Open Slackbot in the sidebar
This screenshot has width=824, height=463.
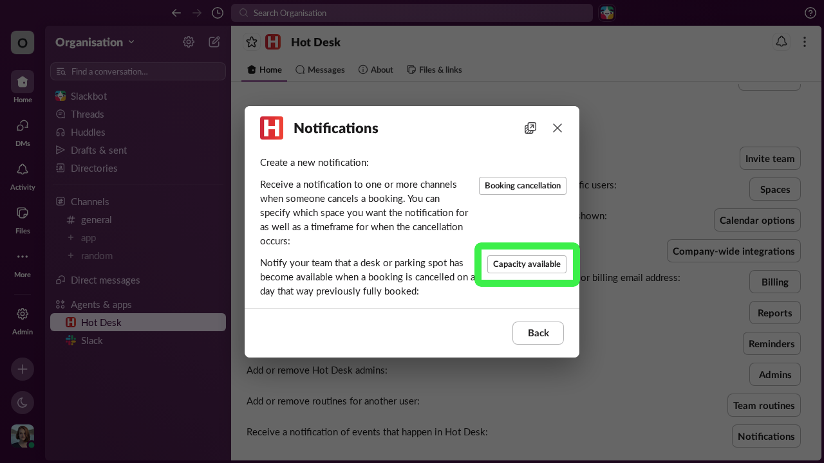click(138, 96)
